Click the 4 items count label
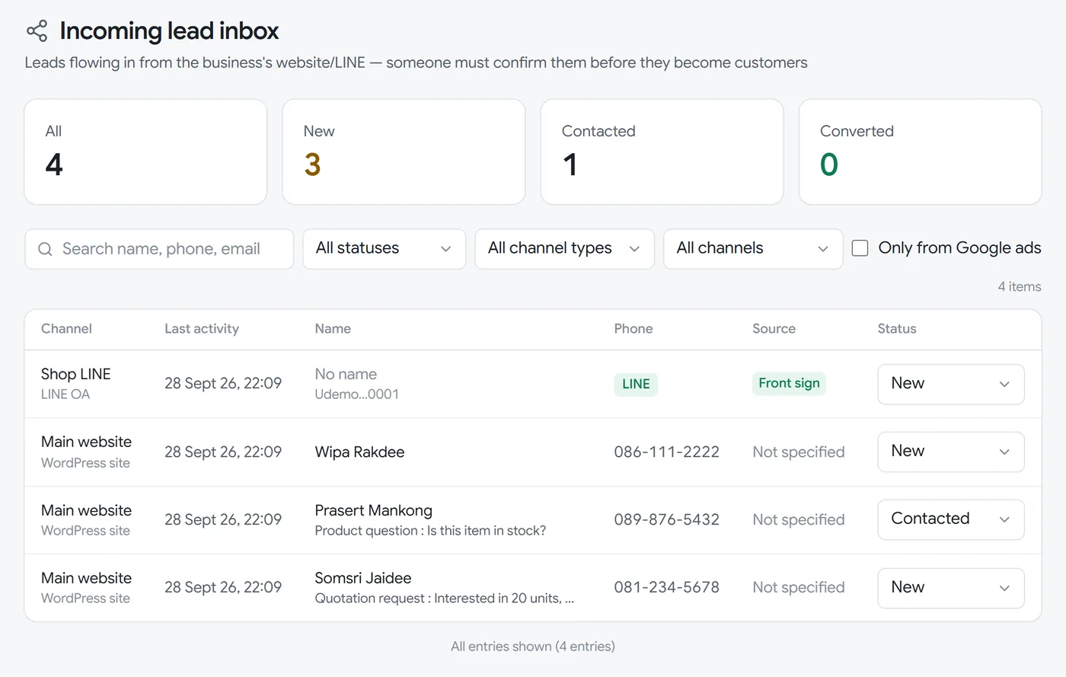 click(1020, 287)
